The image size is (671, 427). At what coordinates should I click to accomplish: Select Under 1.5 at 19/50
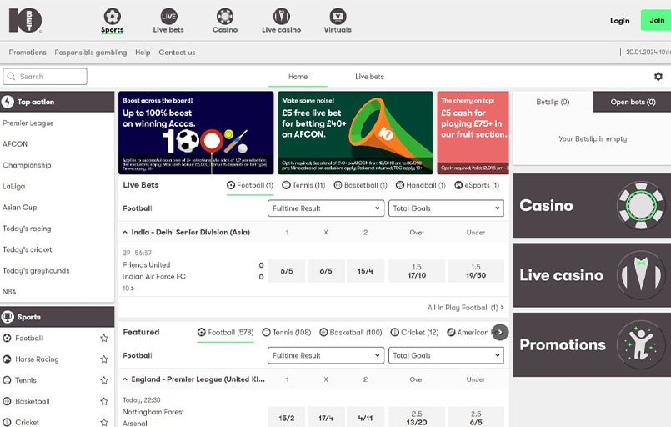[476, 271]
